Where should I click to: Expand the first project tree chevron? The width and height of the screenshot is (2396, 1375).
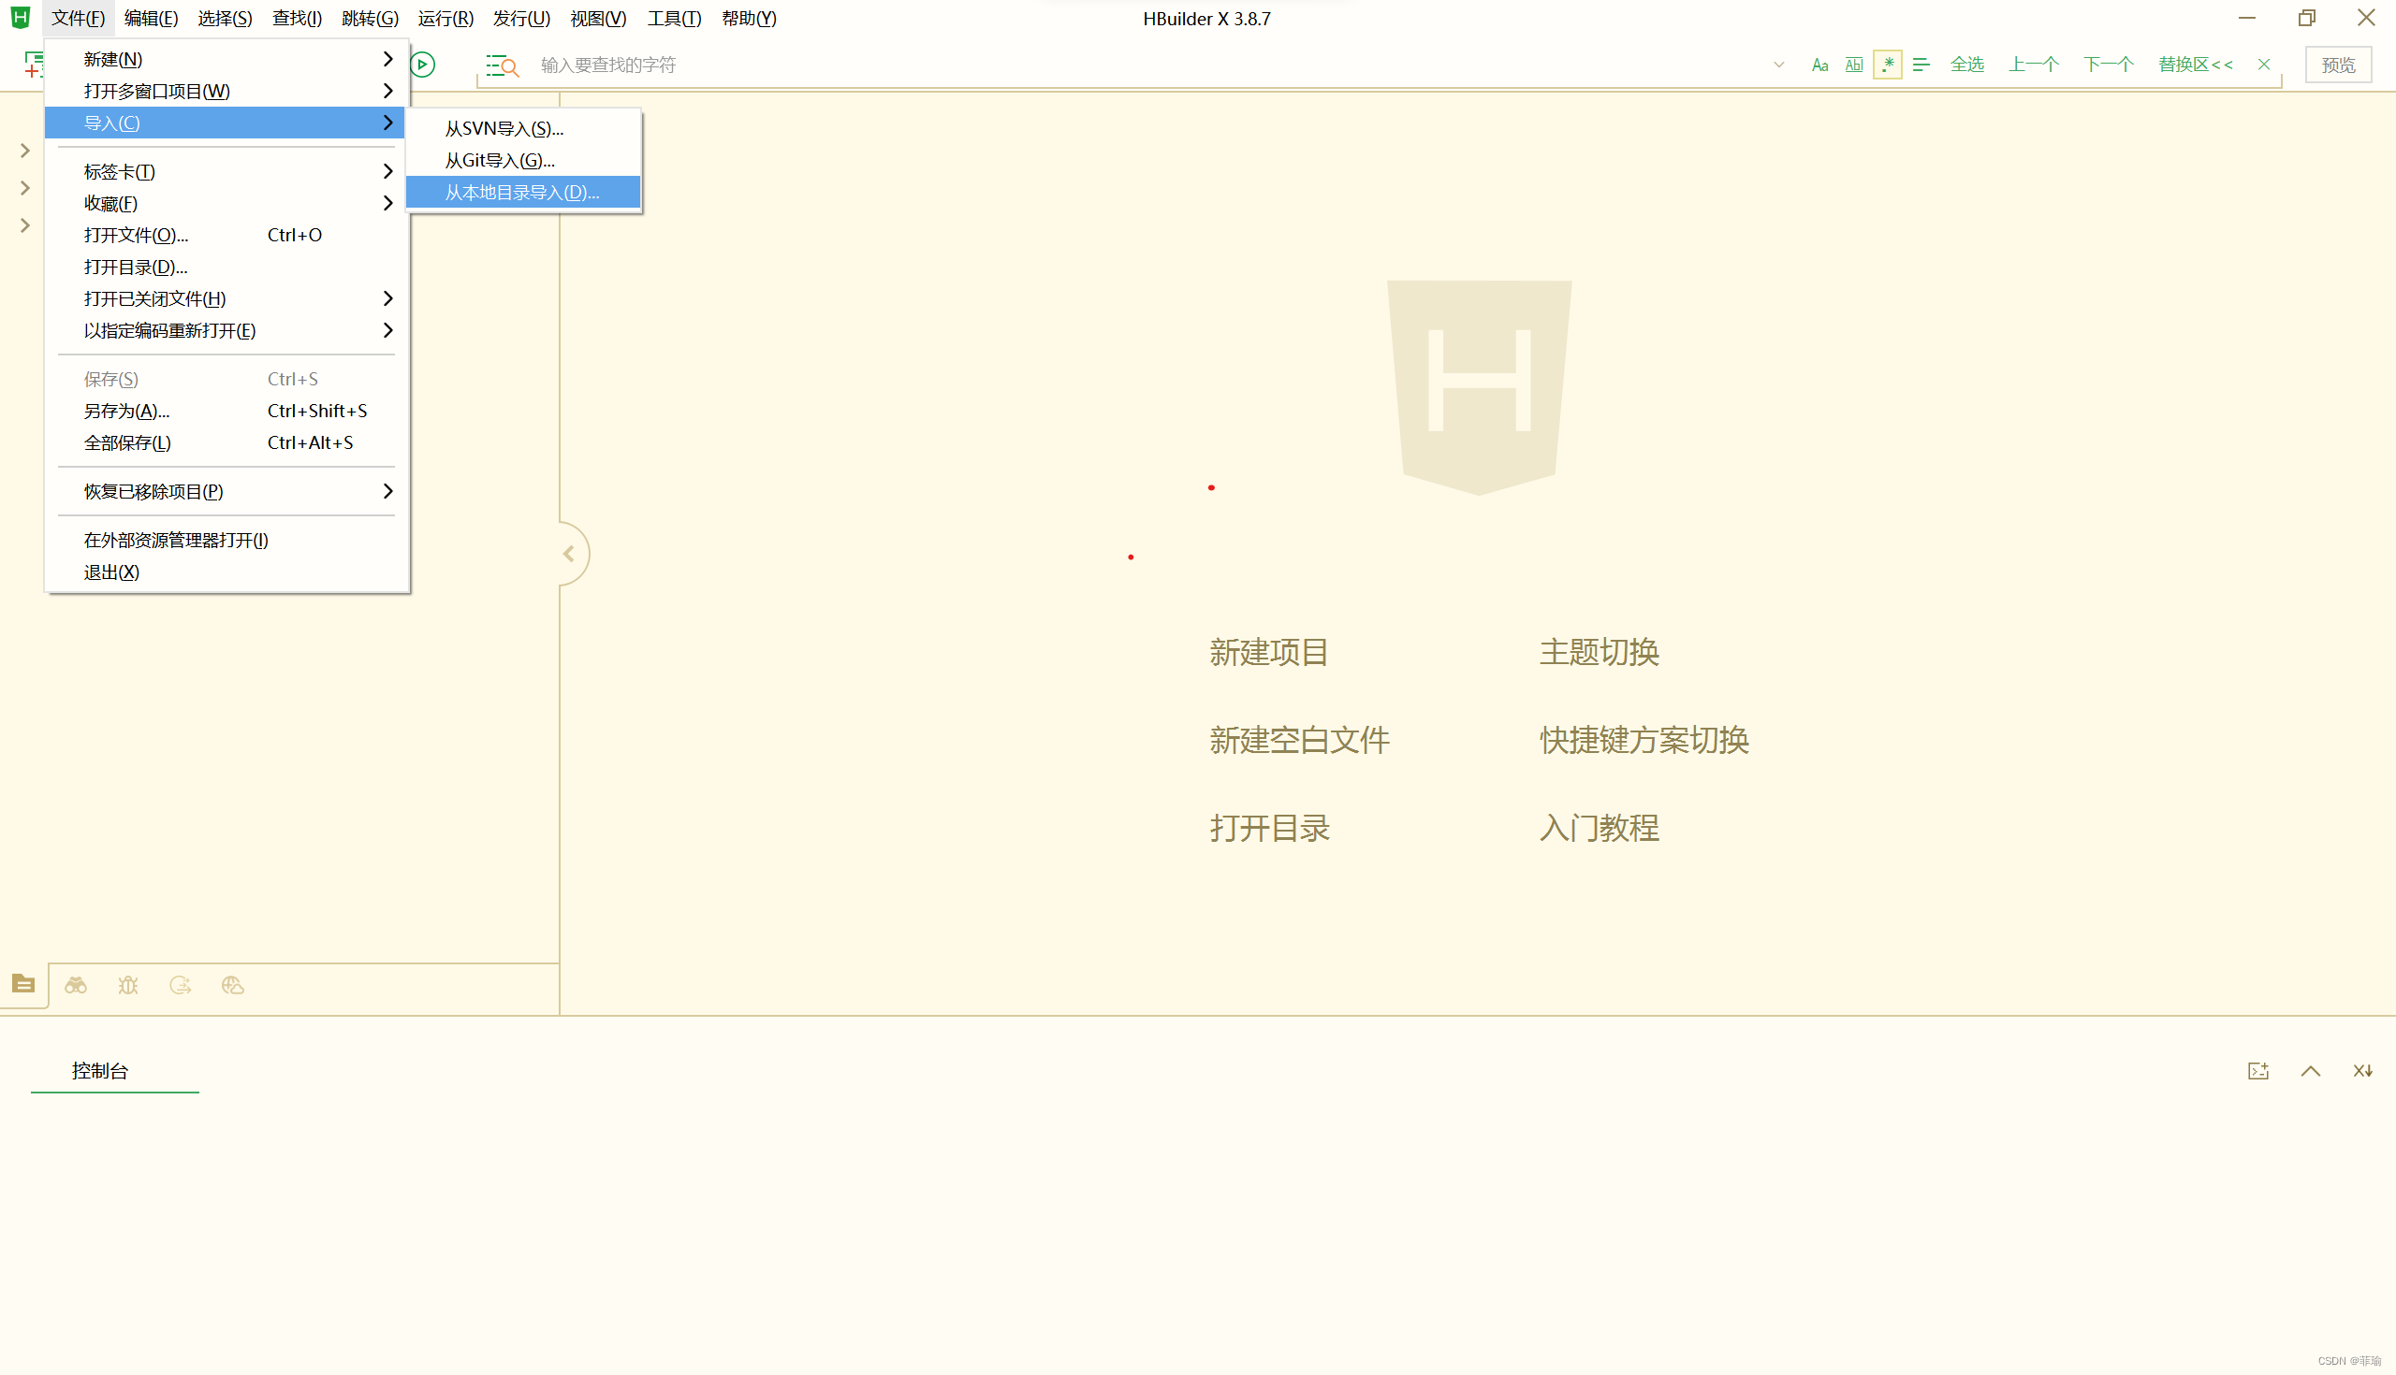tap(25, 152)
